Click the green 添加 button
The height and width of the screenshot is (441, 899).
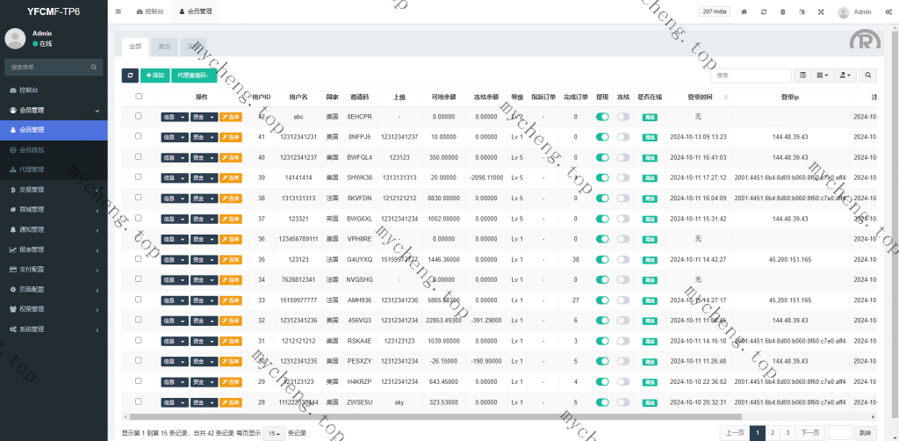click(155, 76)
